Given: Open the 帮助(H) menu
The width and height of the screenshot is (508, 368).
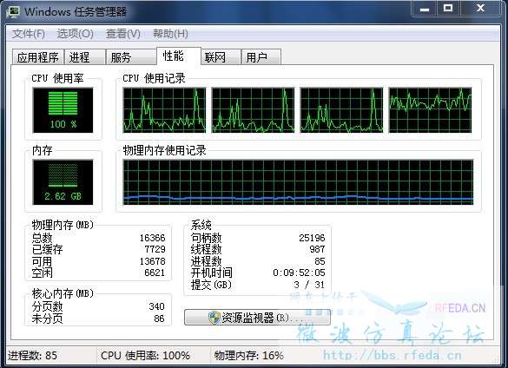Looking at the screenshot, I should point(170,34).
